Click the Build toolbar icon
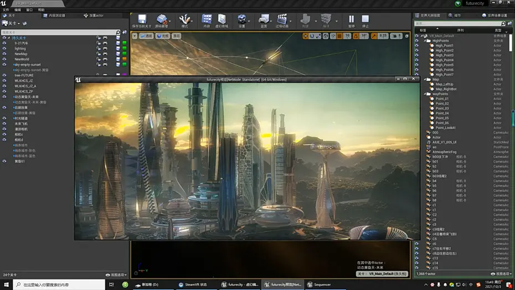Screen dimensions: 515x290 (306, 19)
